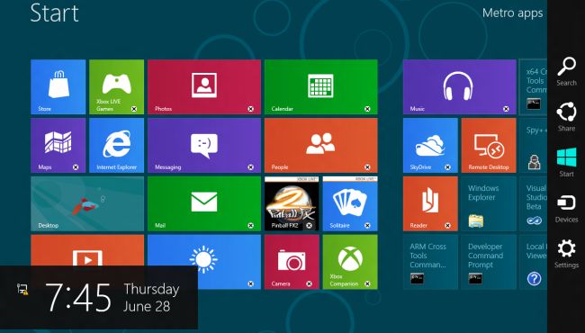The width and height of the screenshot is (585, 333).
Task: Click the x badge on the Pinball FX2 tile
Action: [x=310, y=226]
